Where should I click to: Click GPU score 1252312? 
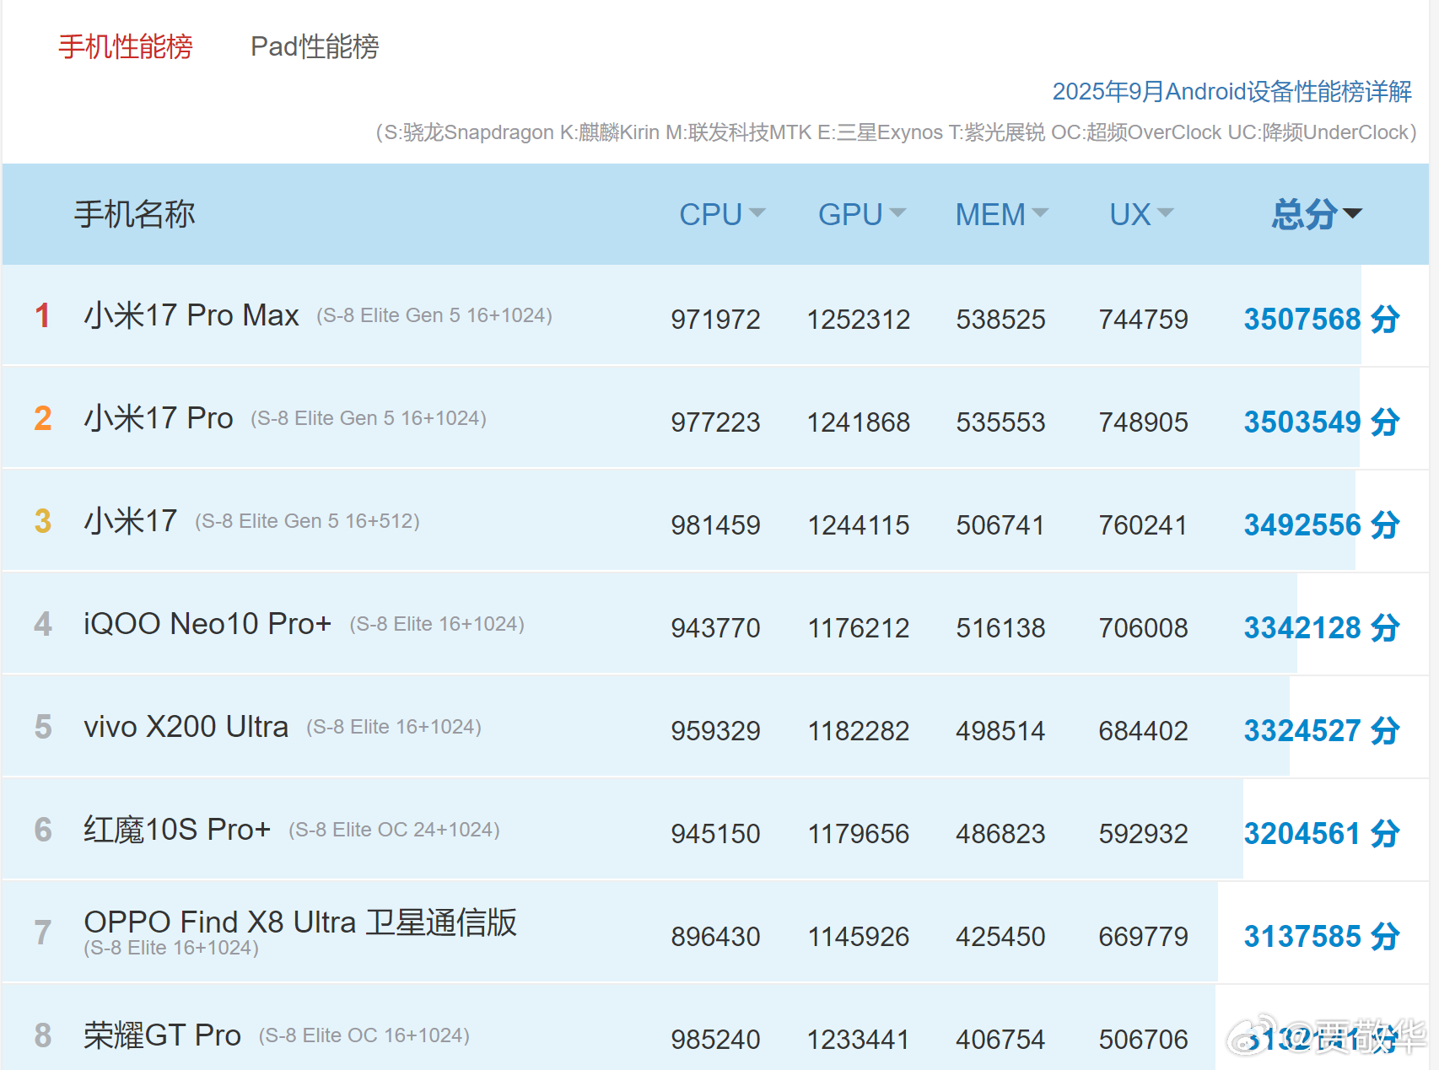(x=859, y=320)
